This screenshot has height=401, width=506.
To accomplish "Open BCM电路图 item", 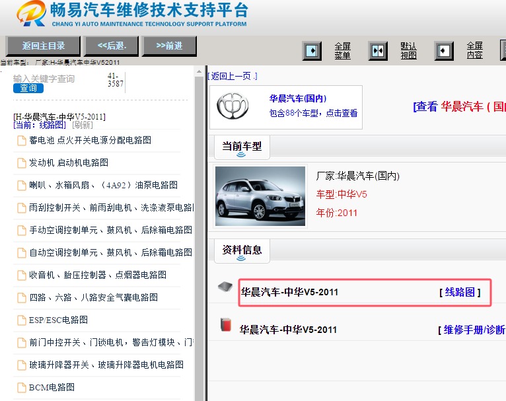I will pyautogui.click(x=52, y=387).
